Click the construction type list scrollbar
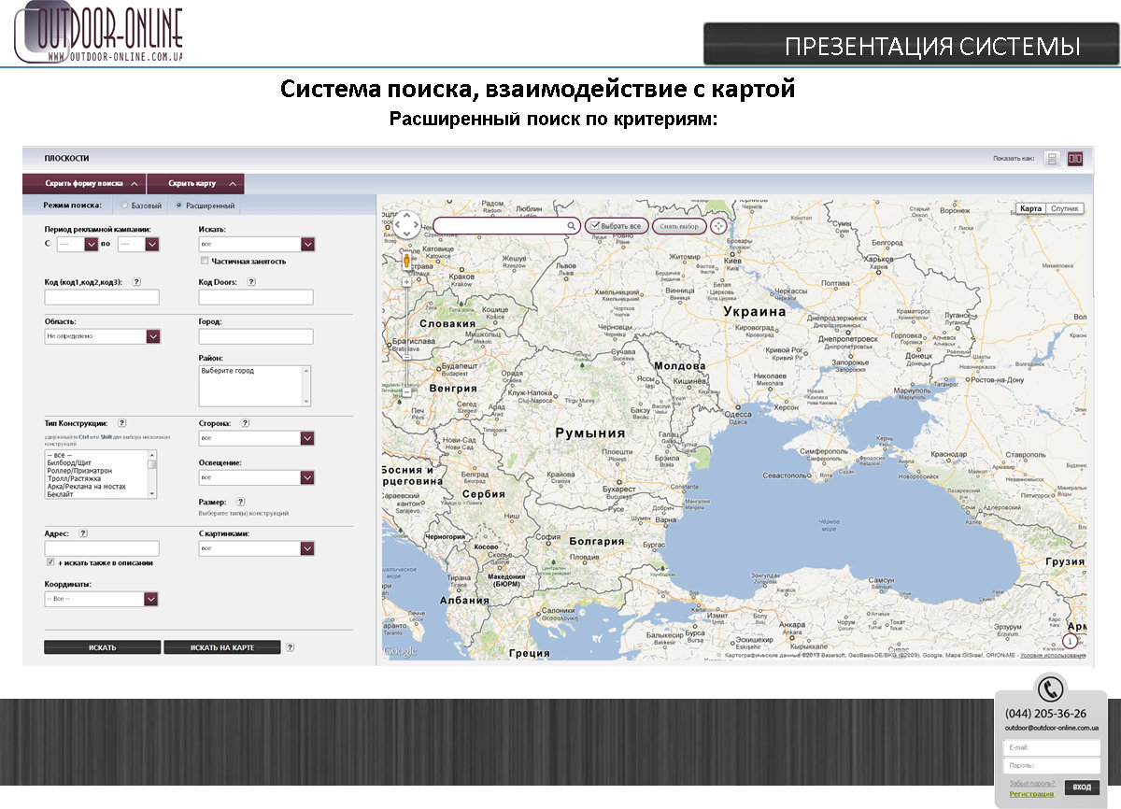 tap(152, 474)
